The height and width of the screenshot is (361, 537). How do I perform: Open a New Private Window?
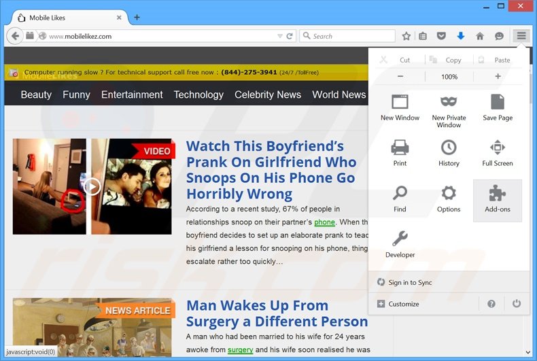point(449,111)
